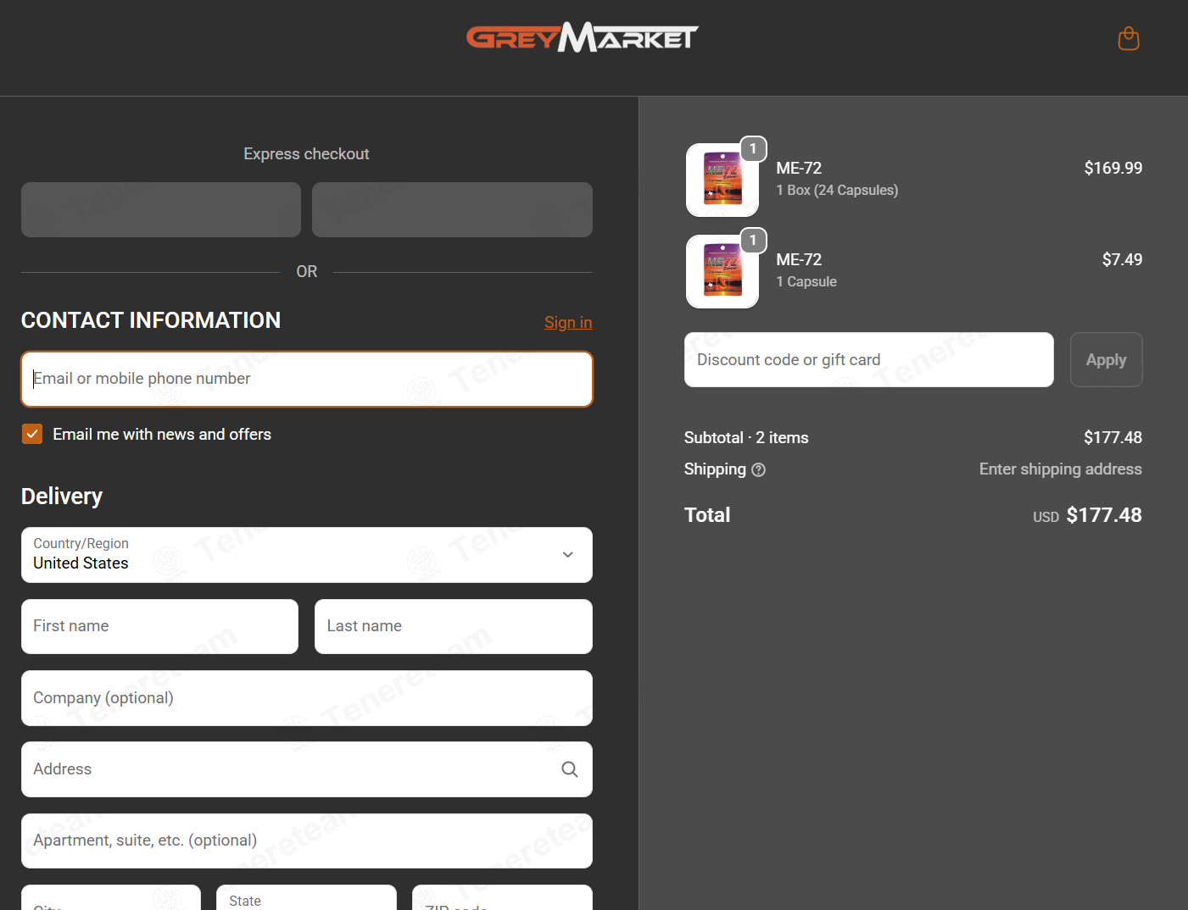Image resolution: width=1188 pixels, height=910 pixels.
Task: Click the Apartment, suite, etc. field
Action: click(x=307, y=841)
